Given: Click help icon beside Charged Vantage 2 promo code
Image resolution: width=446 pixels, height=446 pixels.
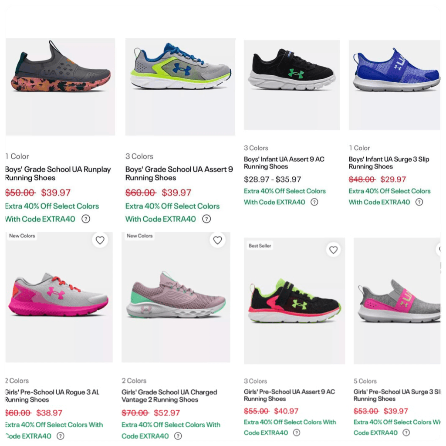Looking at the screenshot, I should point(178,436).
